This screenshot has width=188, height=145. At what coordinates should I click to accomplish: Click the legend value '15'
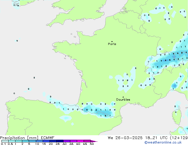[x=44, y=144]
